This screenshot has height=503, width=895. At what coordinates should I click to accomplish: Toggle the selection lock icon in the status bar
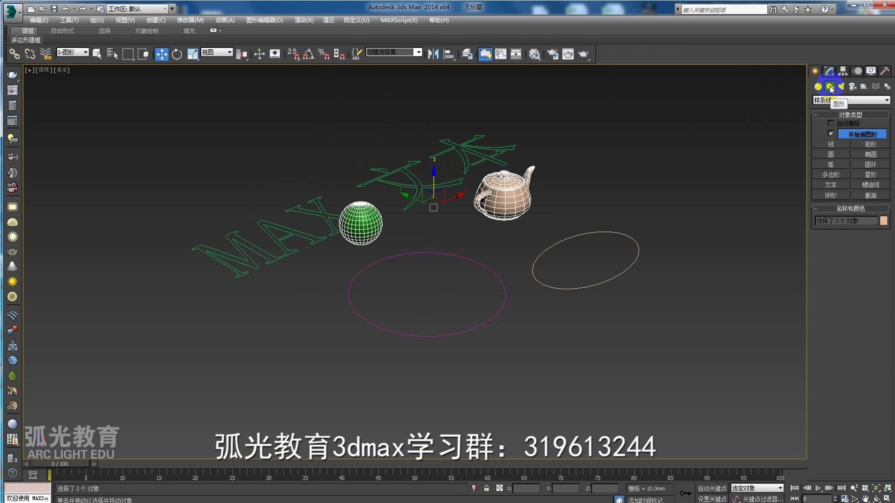coord(487,488)
